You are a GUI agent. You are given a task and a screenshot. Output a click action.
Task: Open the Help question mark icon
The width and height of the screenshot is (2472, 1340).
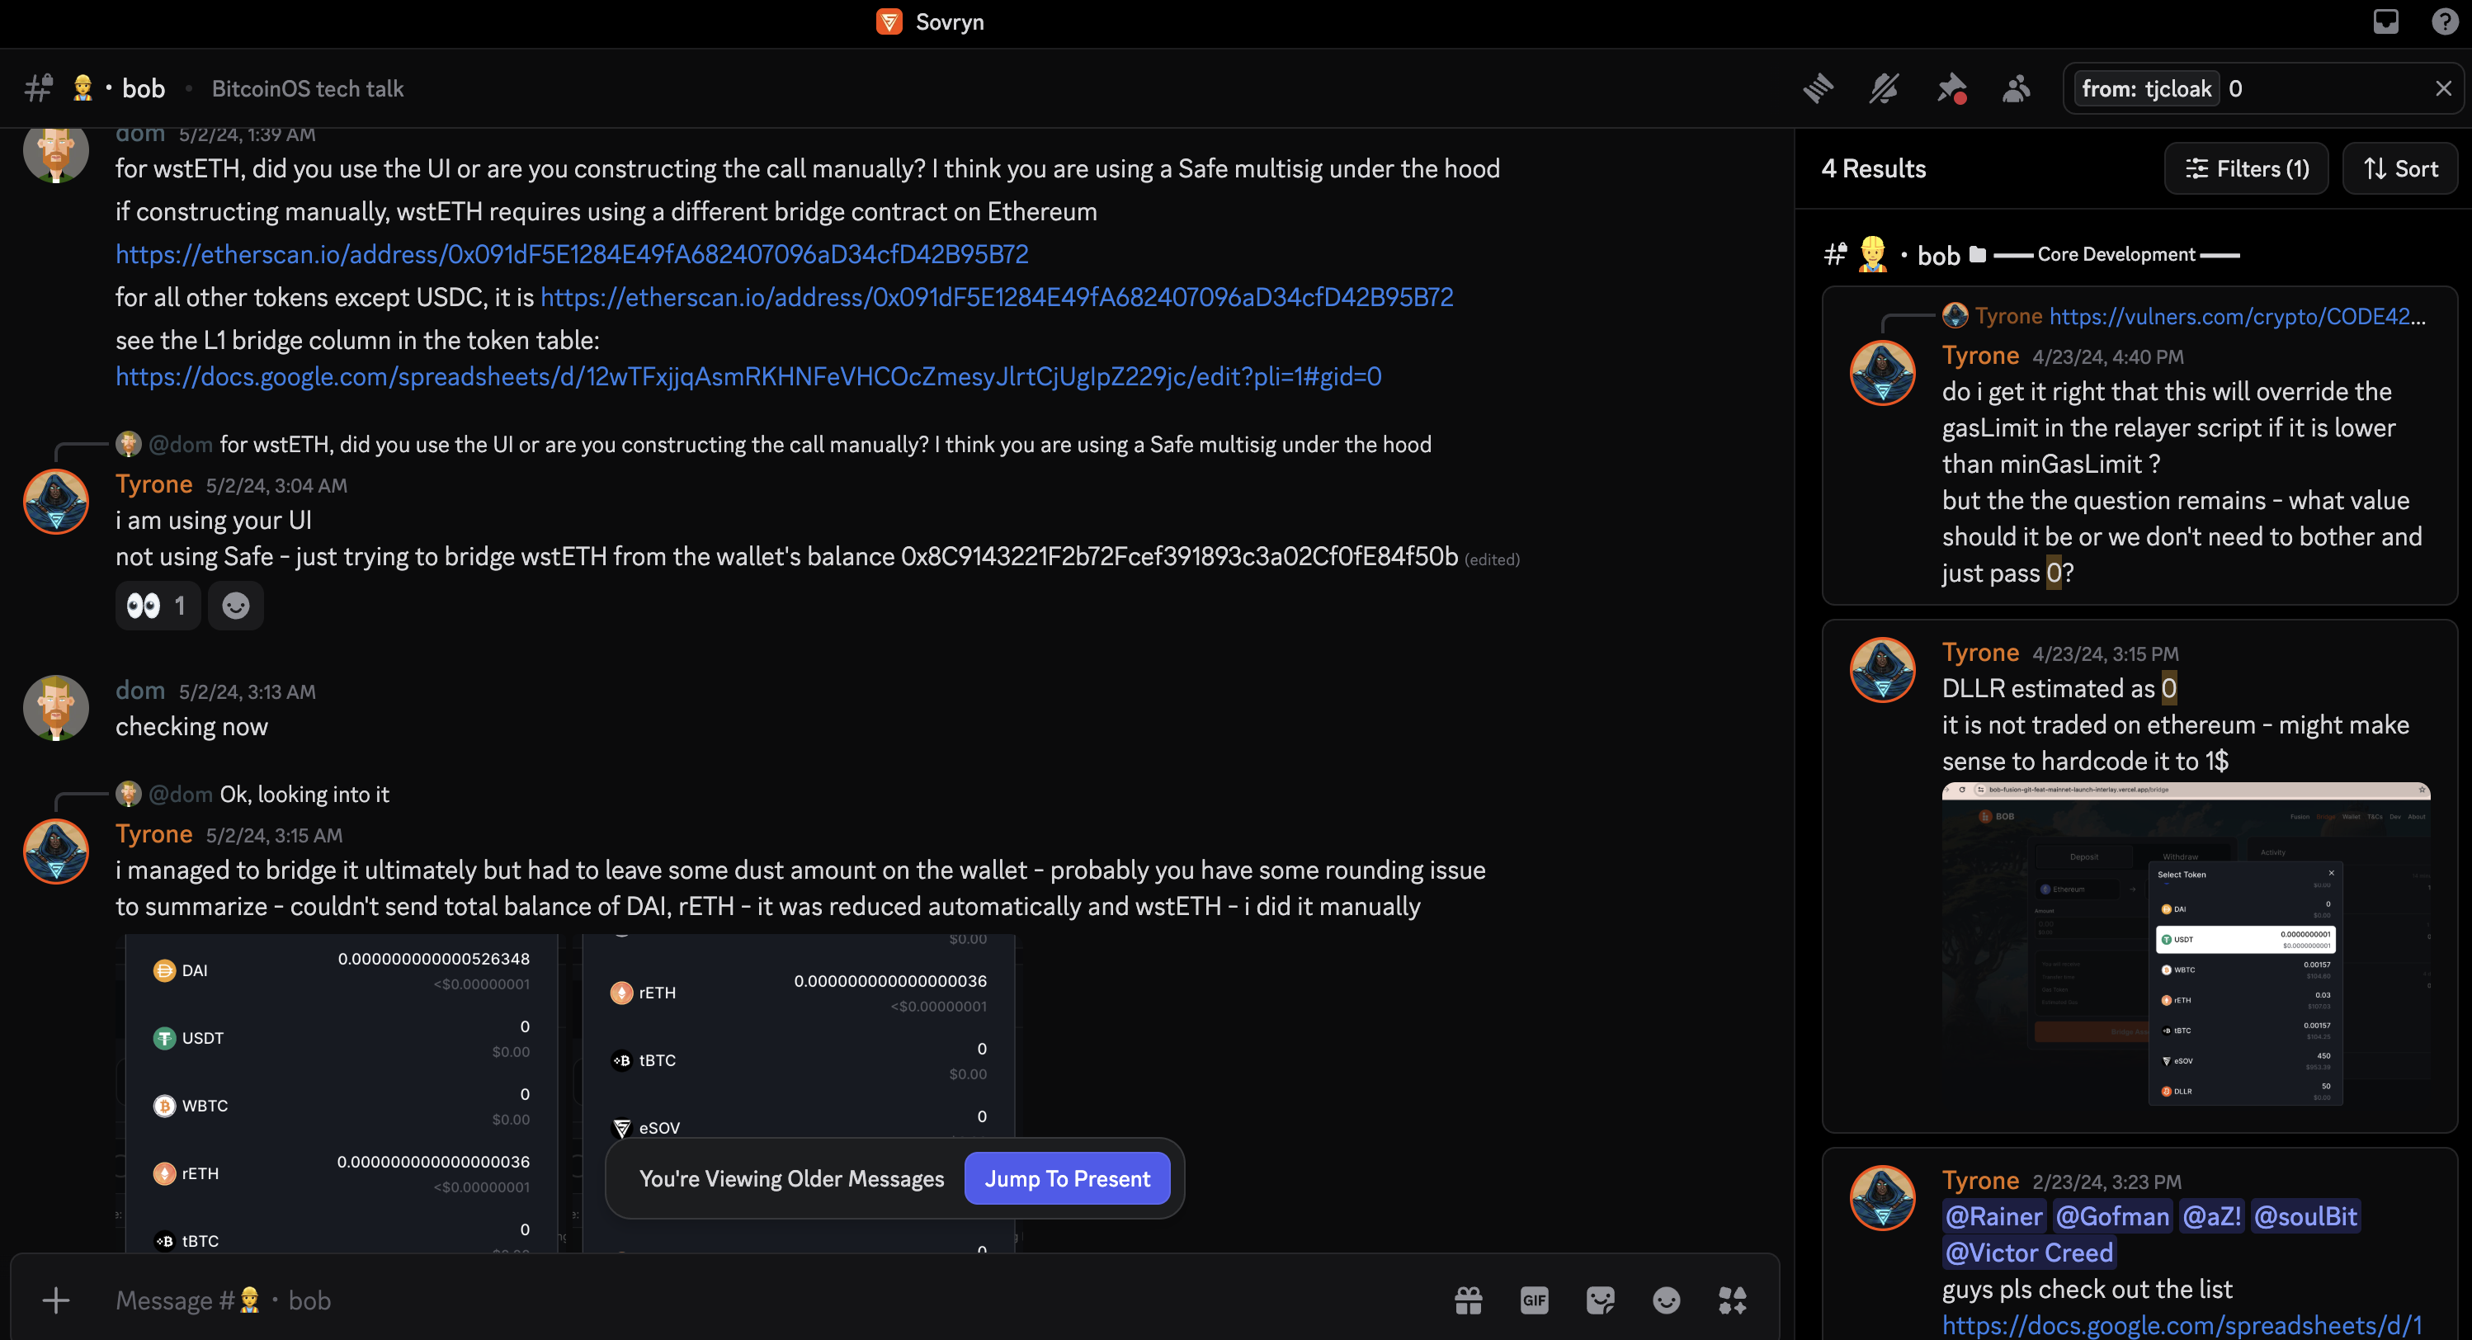point(2444,21)
